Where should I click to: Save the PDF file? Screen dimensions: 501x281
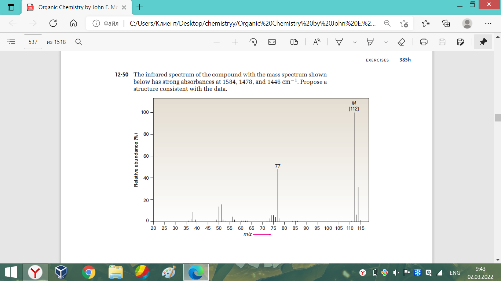(x=442, y=42)
